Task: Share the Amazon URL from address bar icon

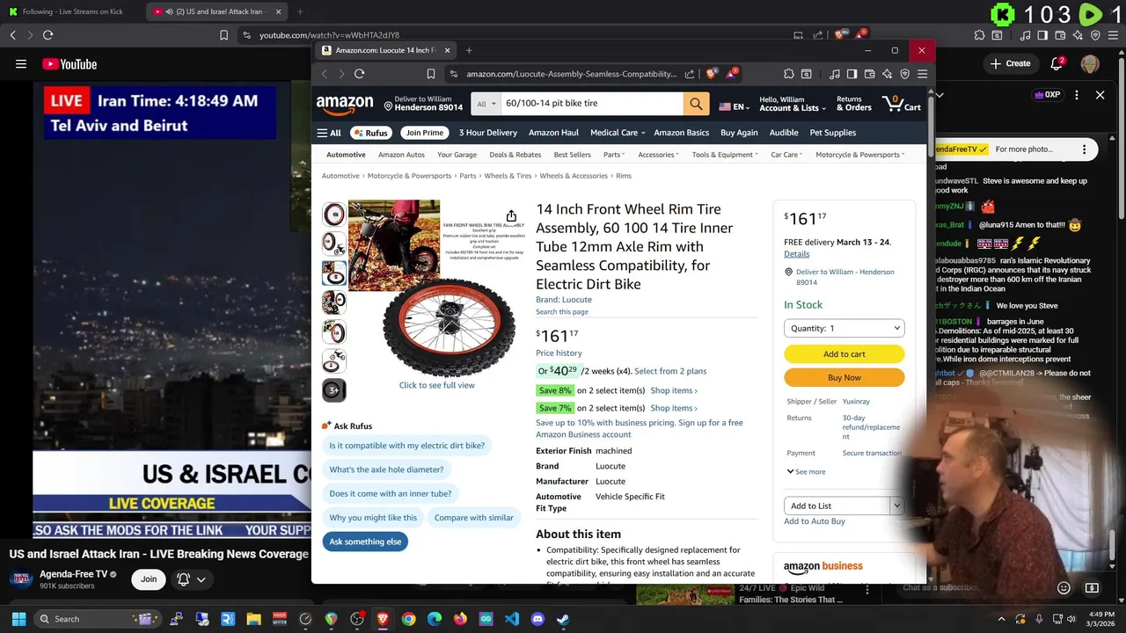Action: (690, 74)
